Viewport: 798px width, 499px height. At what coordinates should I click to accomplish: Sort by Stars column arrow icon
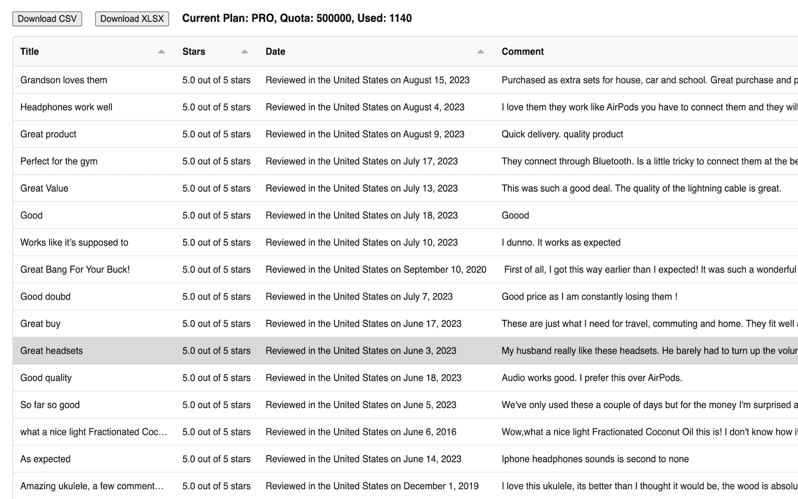coord(244,52)
